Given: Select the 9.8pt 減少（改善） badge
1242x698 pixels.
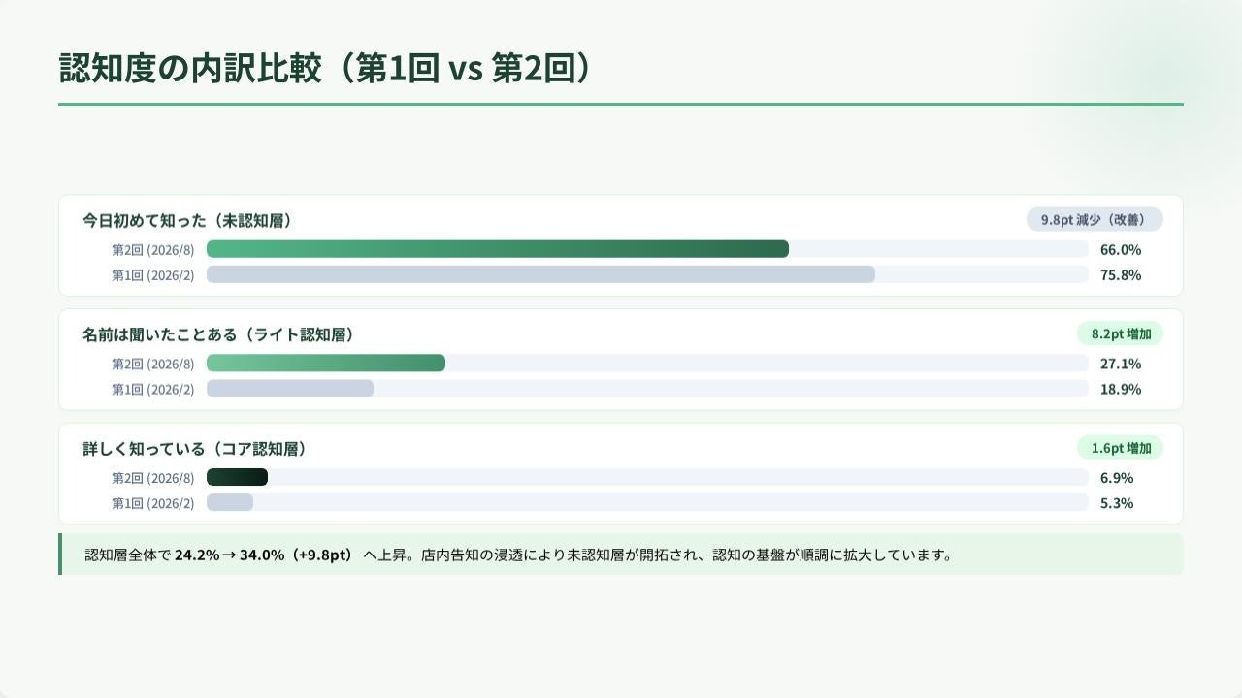Looking at the screenshot, I should click(x=1095, y=219).
